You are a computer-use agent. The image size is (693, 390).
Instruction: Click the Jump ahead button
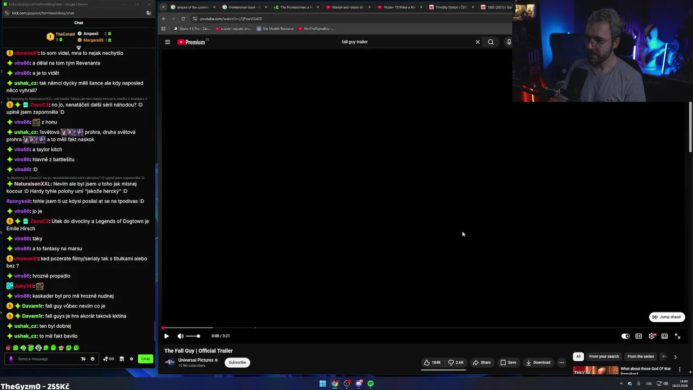[667, 317]
